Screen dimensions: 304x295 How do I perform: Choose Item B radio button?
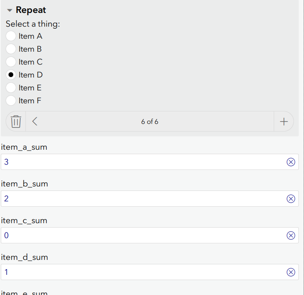point(11,49)
